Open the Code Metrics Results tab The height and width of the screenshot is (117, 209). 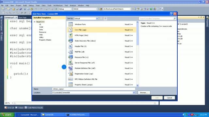[x=34, y=108]
